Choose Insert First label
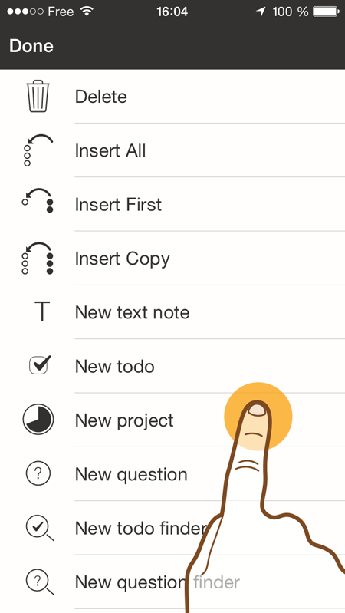The height and width of the screenshot is (613, 345). 118,205
